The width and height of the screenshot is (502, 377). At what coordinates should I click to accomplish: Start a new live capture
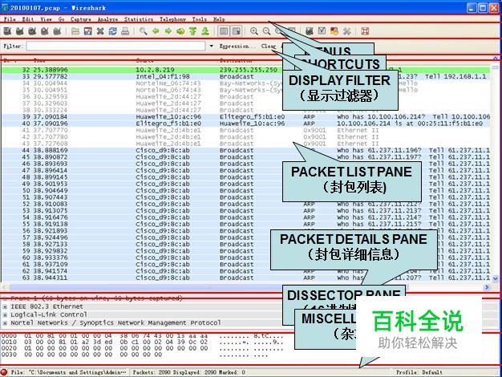[x=32, y=31]
